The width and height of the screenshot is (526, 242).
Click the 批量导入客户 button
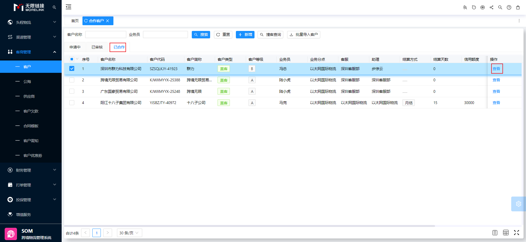point(304,34)
